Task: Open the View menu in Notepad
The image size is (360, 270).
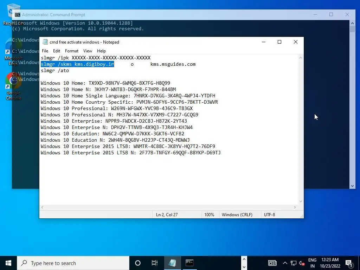Action: pyautogui.click(x=88, y=51)
